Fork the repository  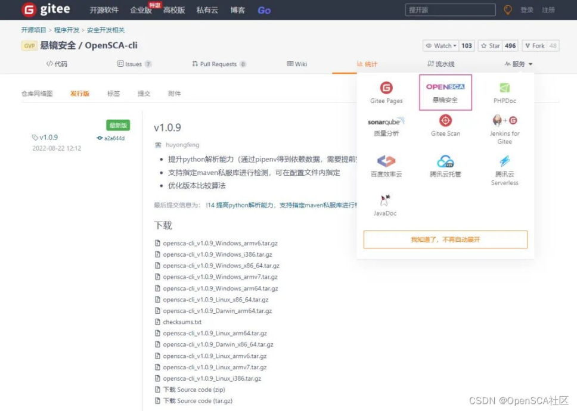534,46
